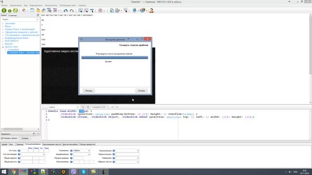Expand the Меню tree node
Screen dimensions: 312x175
3,26
